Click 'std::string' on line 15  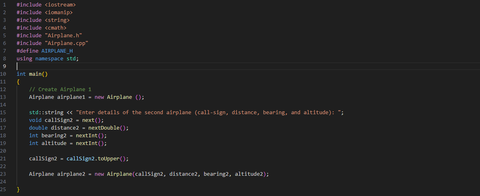pos(46,113)
